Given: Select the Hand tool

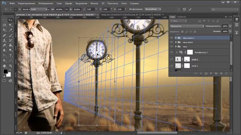Looking at the screenshot, I should [4, 66].
